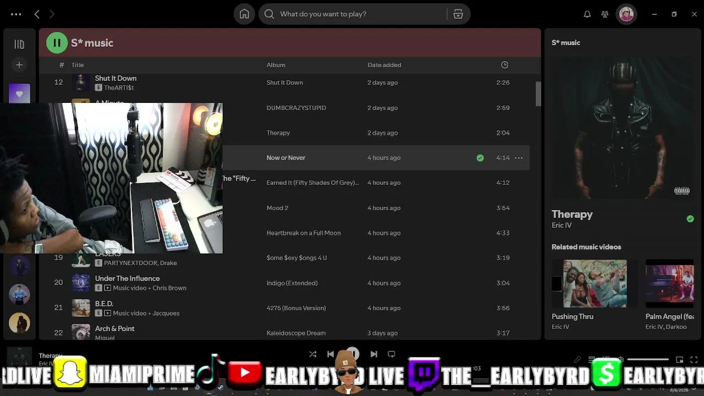
Task: Open the notifications bell
Action: click(x=587, y=14)
